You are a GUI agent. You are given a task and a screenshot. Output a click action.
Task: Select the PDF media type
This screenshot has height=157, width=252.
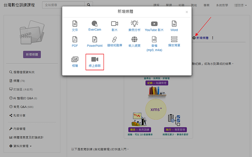pyautogui.click(x=75, y=41)
